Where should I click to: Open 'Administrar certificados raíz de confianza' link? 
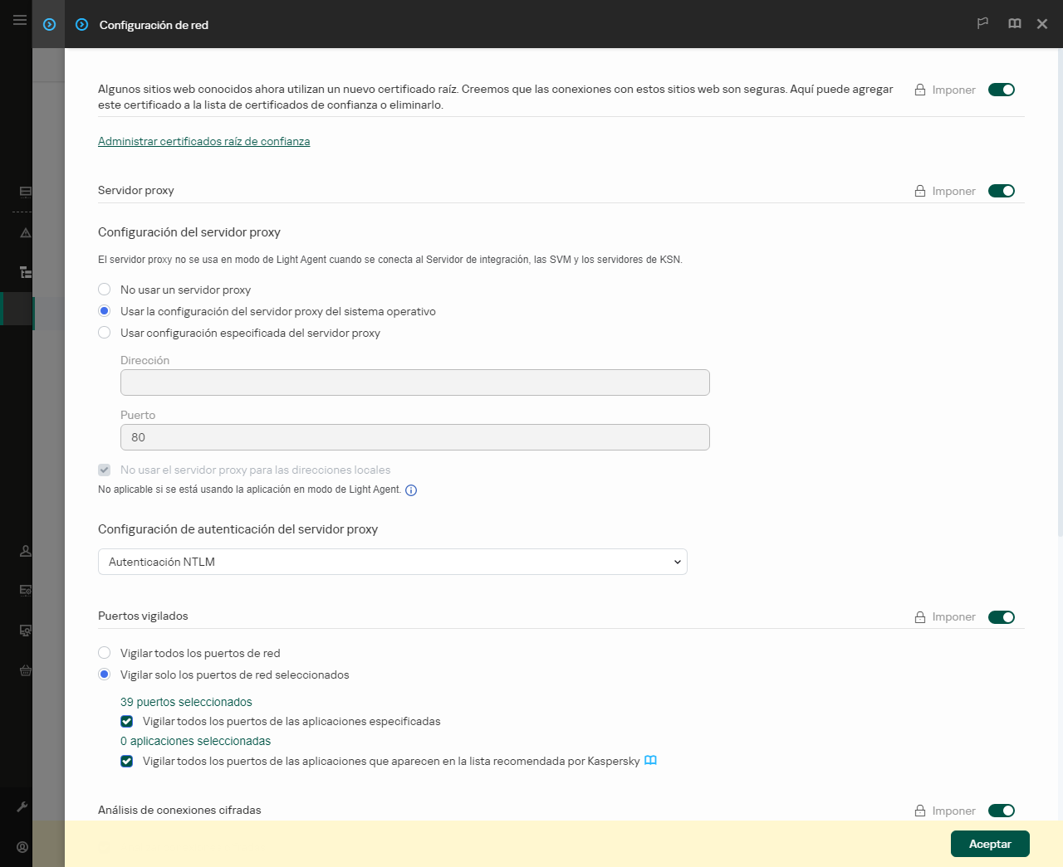pos(204,141)
